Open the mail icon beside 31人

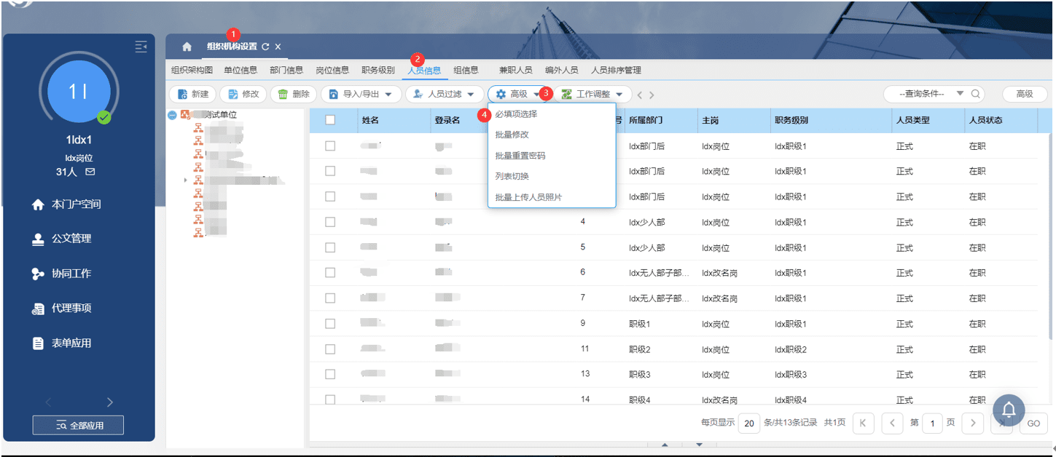pos(90,172)
